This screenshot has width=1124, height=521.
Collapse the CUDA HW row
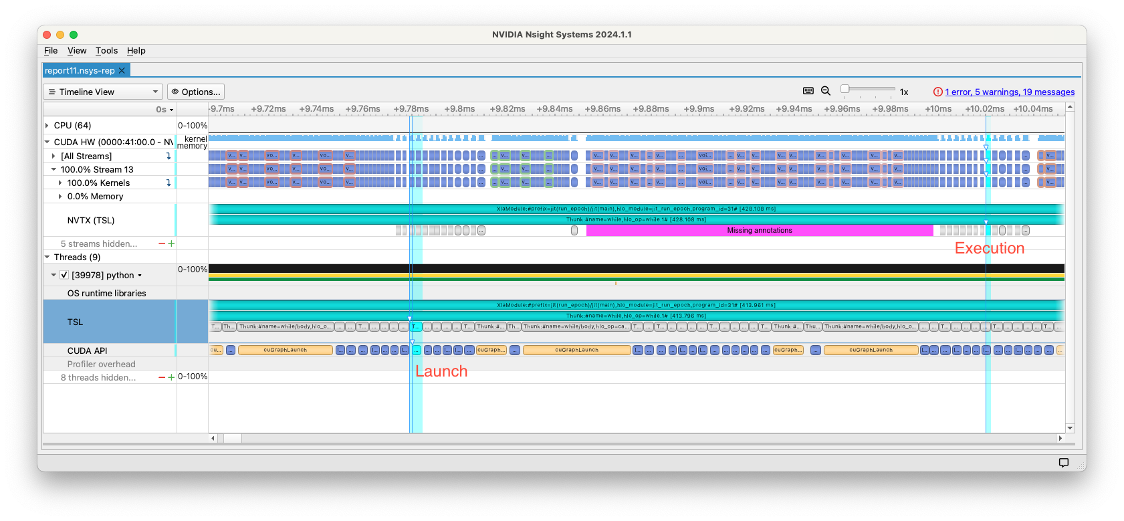click(x=47, y=142)
